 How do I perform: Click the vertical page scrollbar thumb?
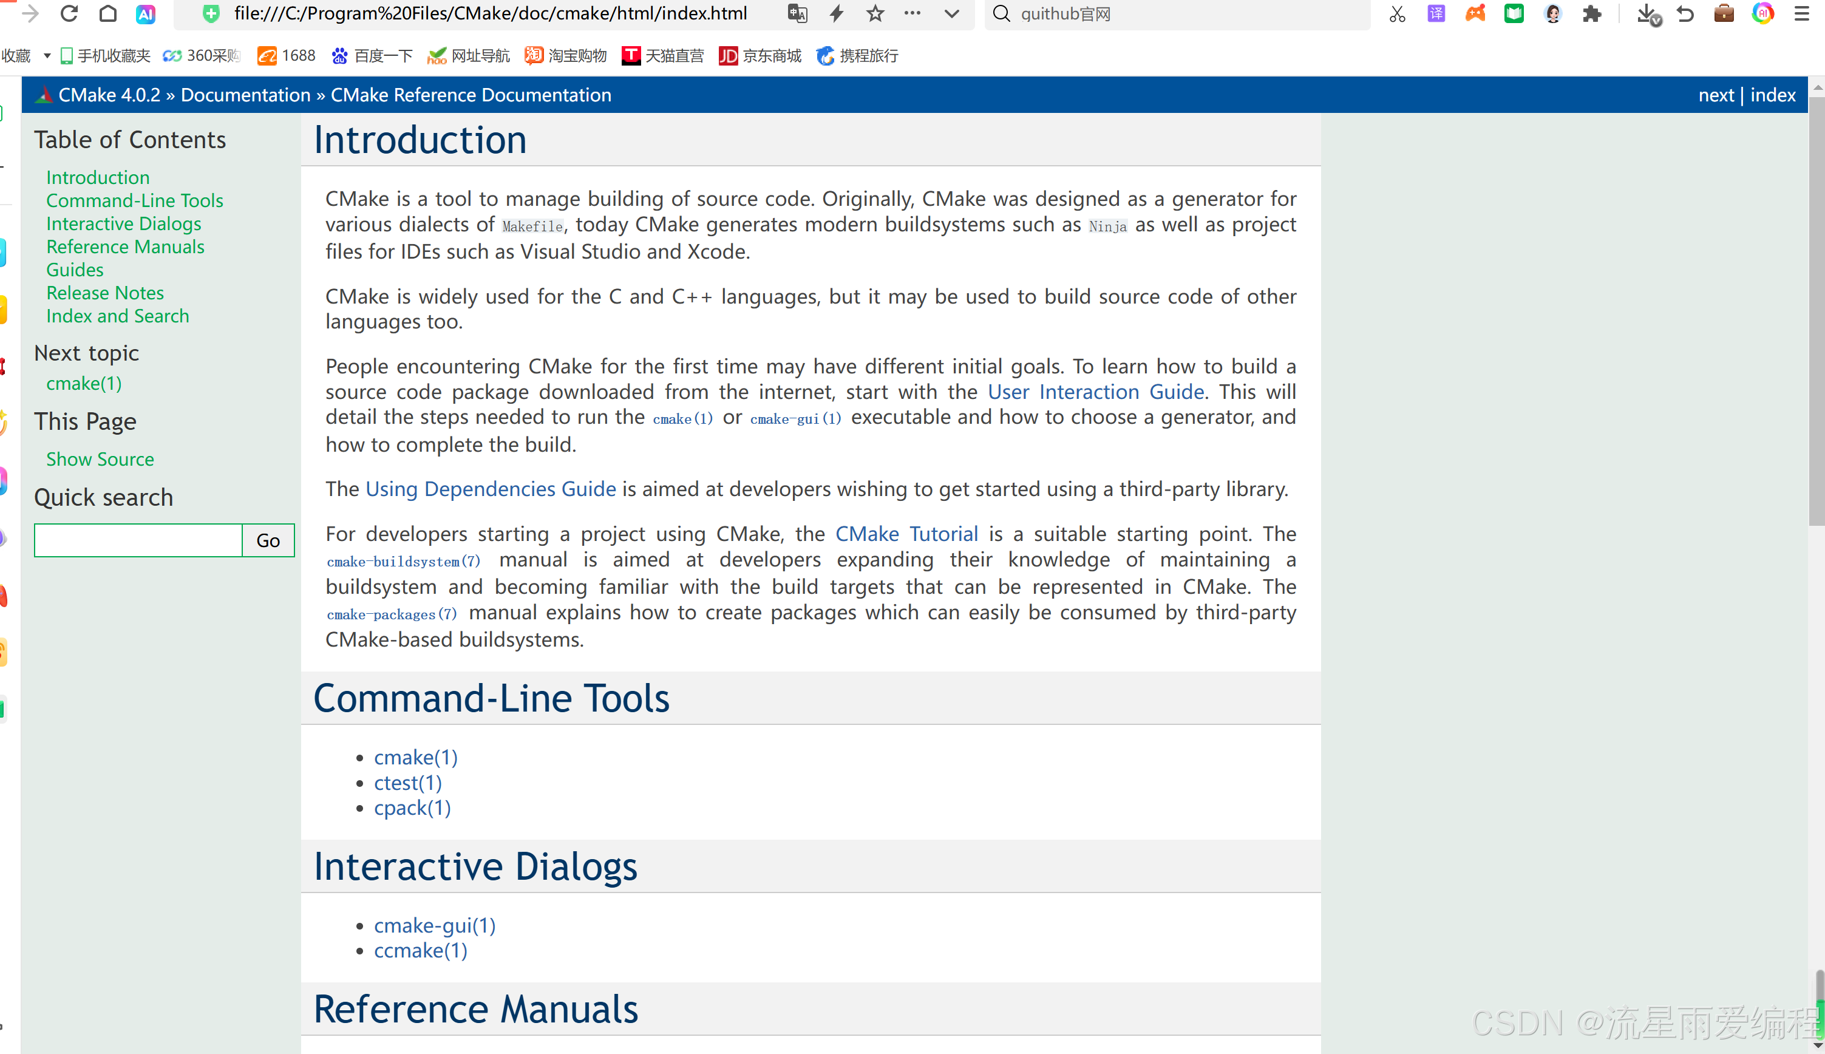pyautogui.click(x=1817, y=311)
